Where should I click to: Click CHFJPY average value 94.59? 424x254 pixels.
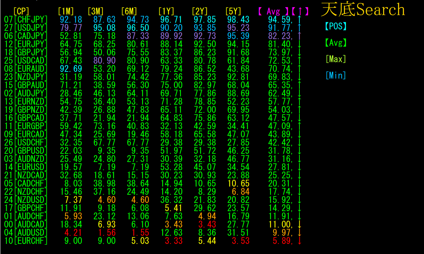click(x=280, y=20)
